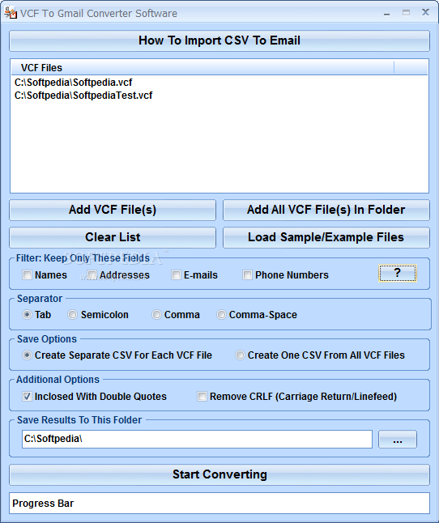This screenshot has width=439, height=523.
Task: Load Sample/Example Files
Action: pyautogui.click(x=326, y=237)
